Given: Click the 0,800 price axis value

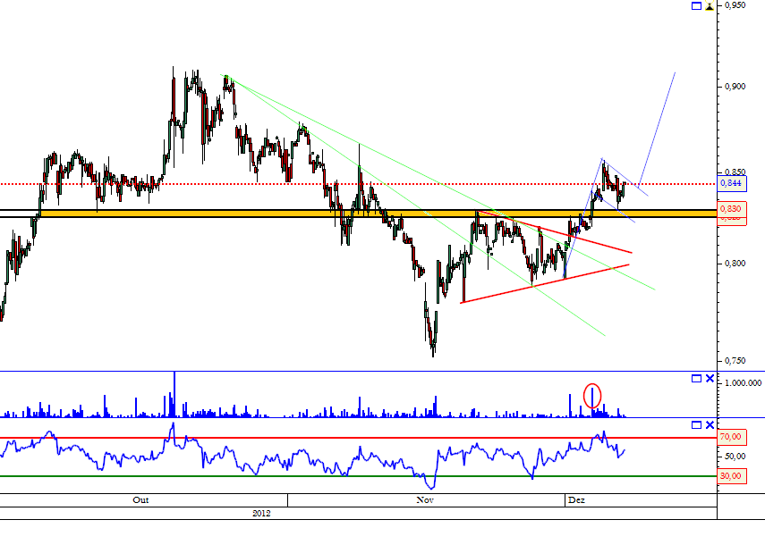Looking at the screenshot, I should click(735, 264).
